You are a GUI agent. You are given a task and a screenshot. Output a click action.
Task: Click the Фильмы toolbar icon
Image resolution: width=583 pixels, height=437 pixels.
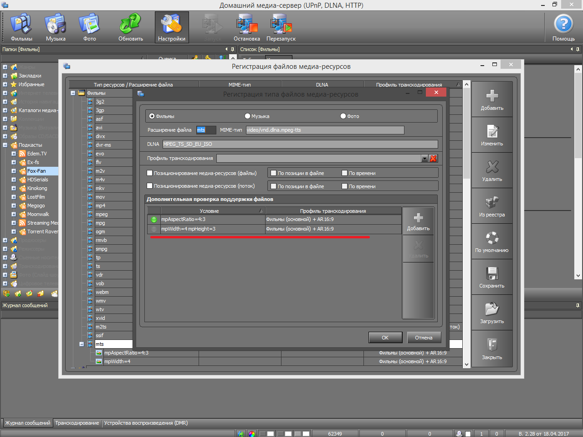tap(21, 27)
